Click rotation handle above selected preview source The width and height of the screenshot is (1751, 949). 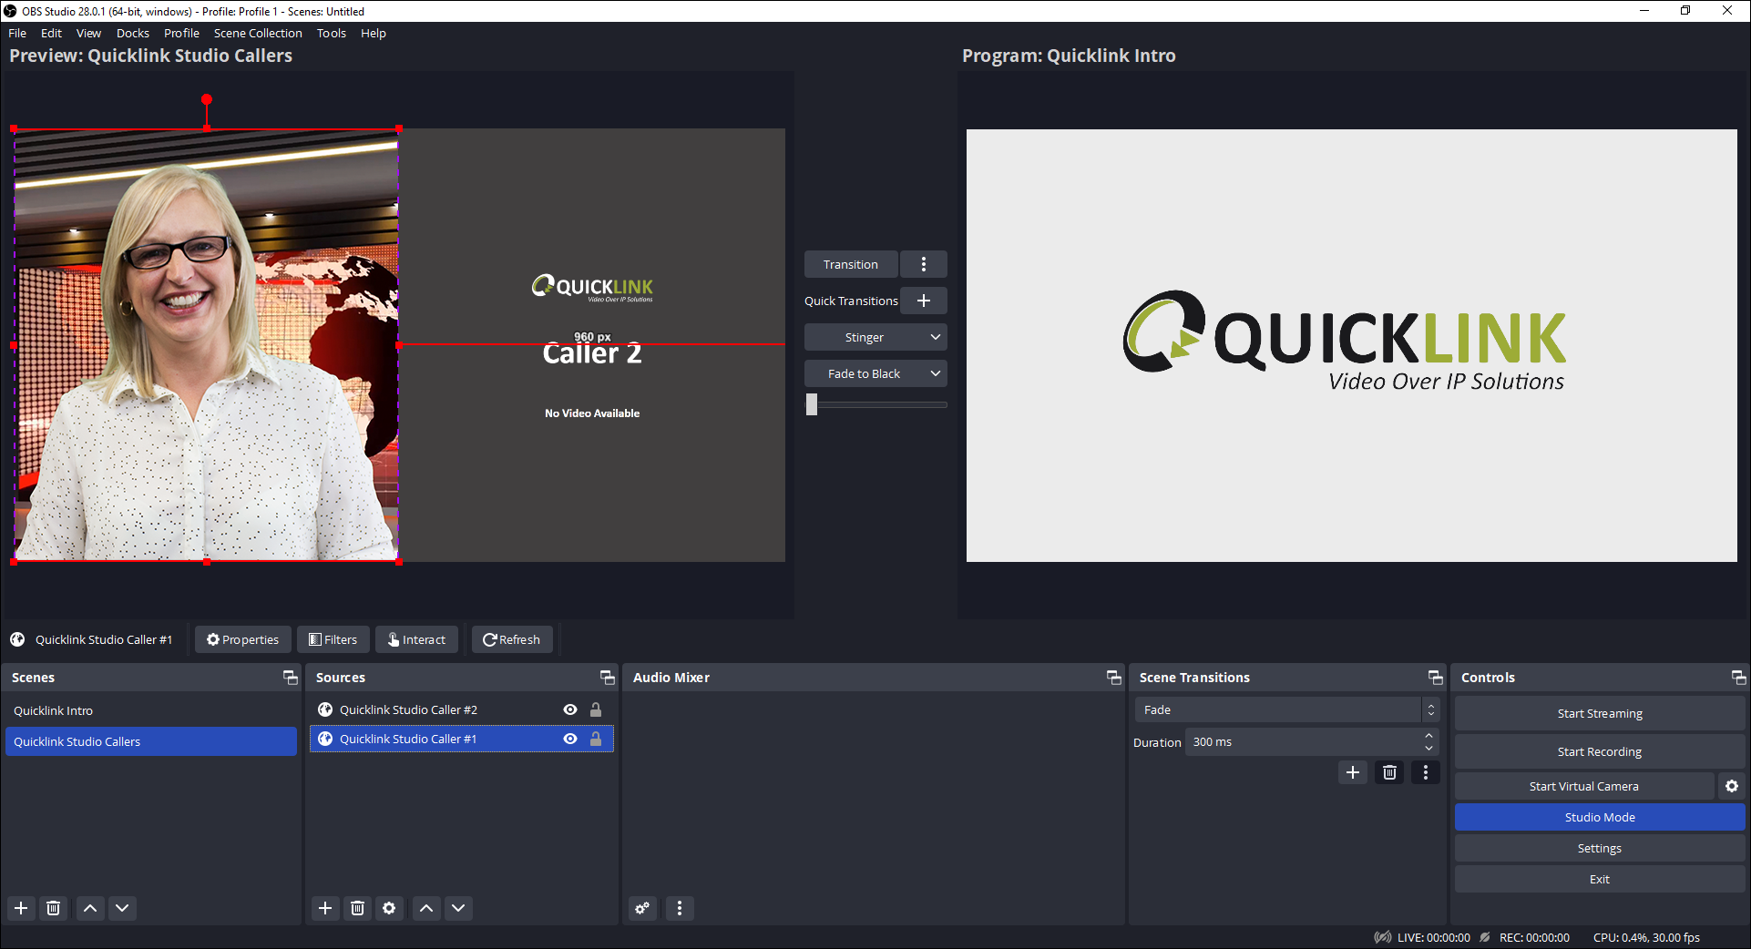pyautogui.click(x=207, y=99)
